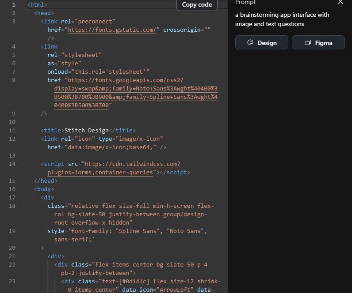This screenshot has width=352, height=293.
Task: Click the copy-layers icon beside Figma
Action: pos(308,43)
